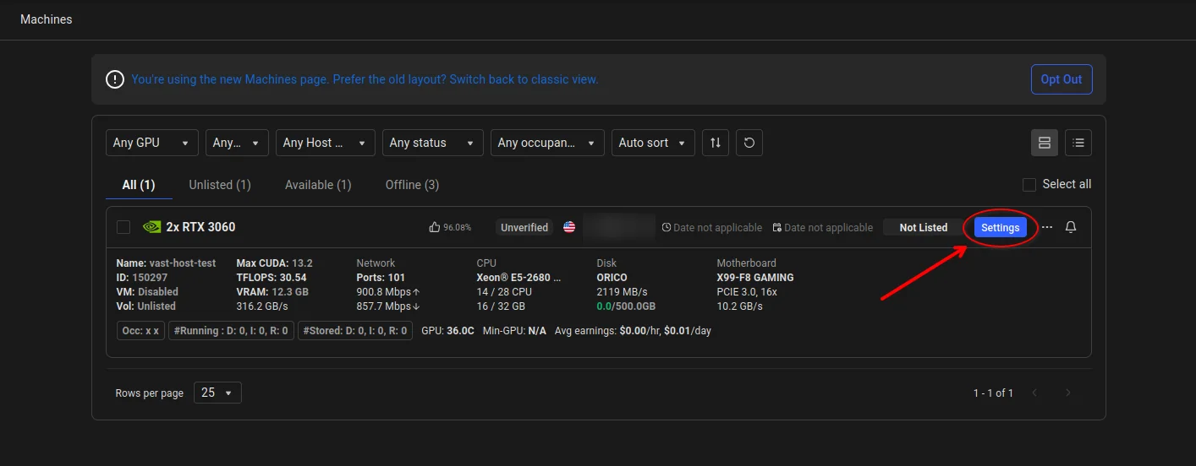Open the blue Settings button

click(1001, 227)
